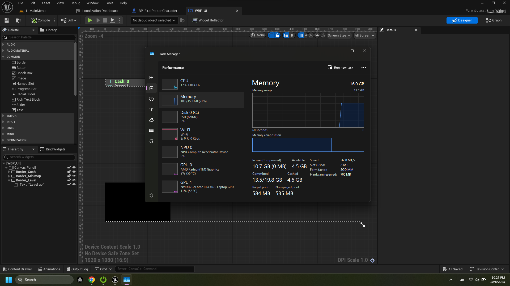Viewport: 510px width, 286px height.
Task: Click the DPI Scale settings gear
Action: tap(372, 261)
